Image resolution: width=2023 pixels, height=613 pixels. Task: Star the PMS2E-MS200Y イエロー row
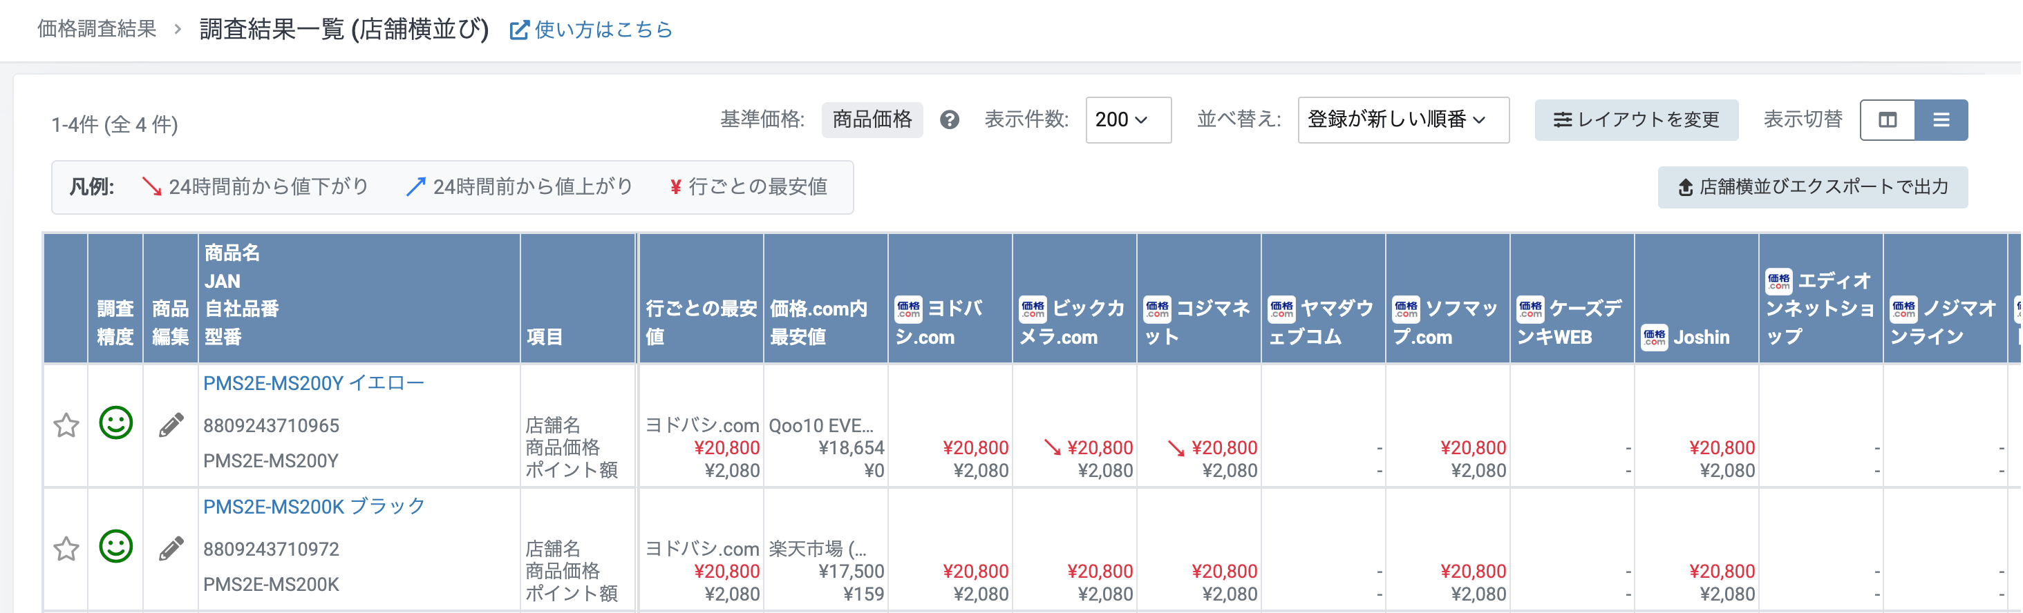pyautogui.click(x=66, y=425)
